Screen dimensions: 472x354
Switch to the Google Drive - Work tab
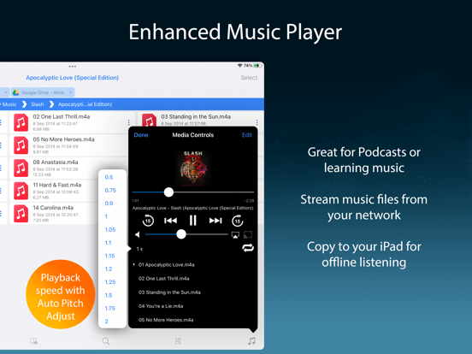point(43,92)
